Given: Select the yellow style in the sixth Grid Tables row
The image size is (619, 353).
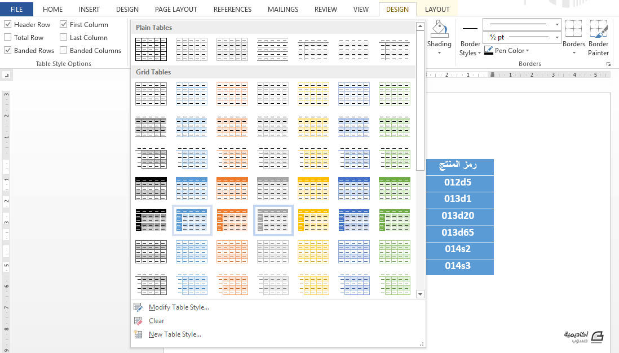Looking at the screenshot, I should click(x=313, y=252).
